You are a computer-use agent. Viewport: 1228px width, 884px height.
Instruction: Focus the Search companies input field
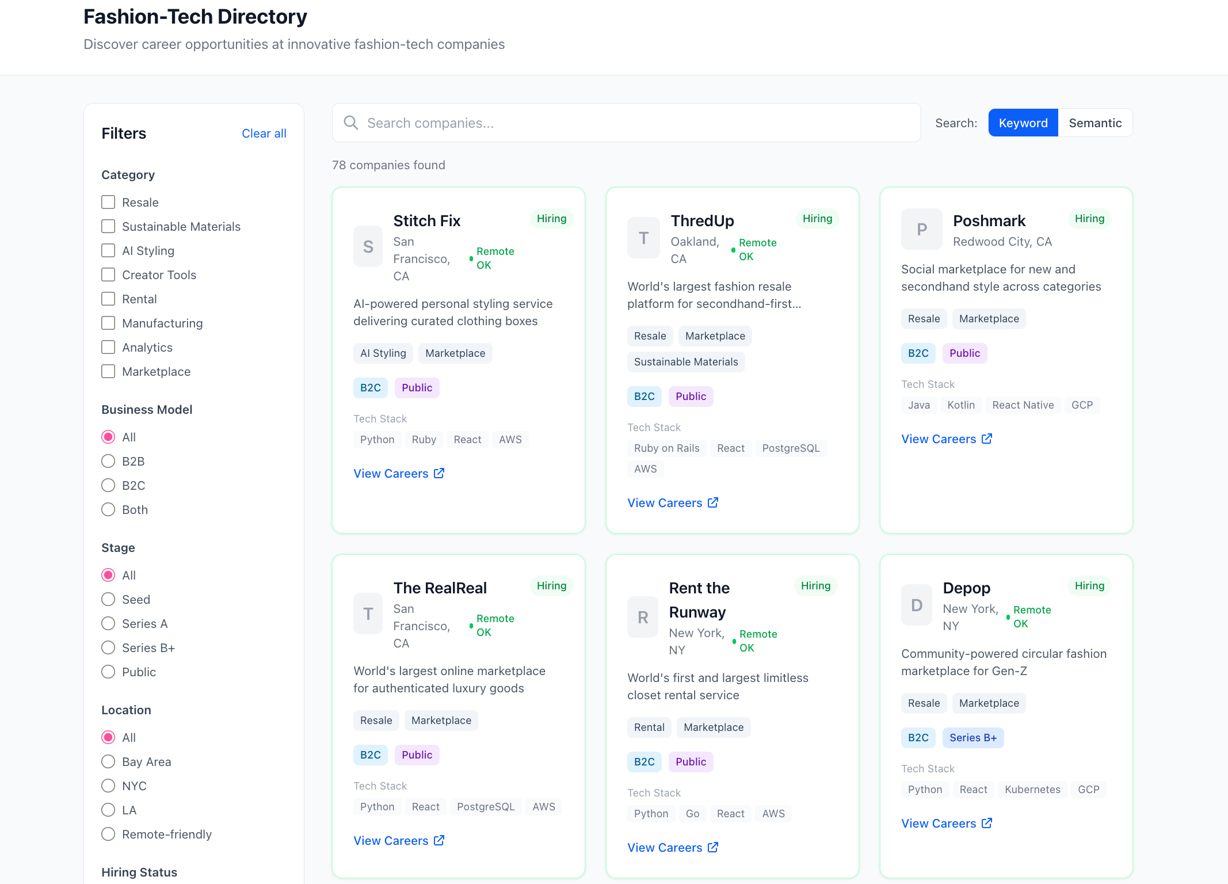(x=626, y=123)
